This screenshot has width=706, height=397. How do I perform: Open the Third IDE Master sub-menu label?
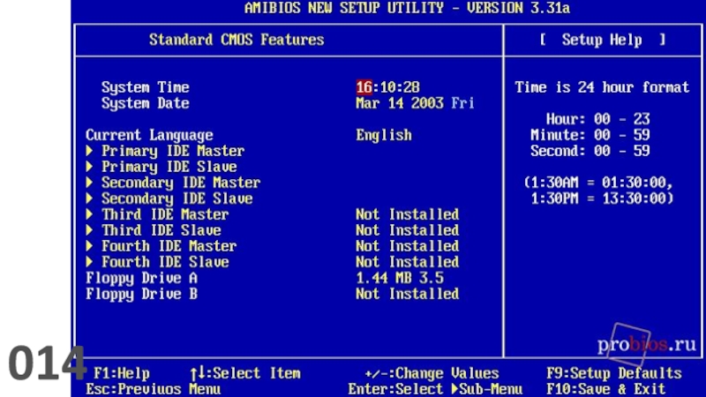tap(165, 214)
